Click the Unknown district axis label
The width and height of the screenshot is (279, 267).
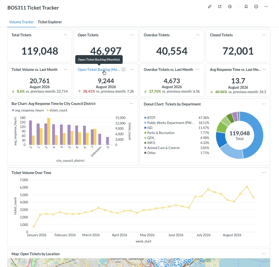coord(96,152)
